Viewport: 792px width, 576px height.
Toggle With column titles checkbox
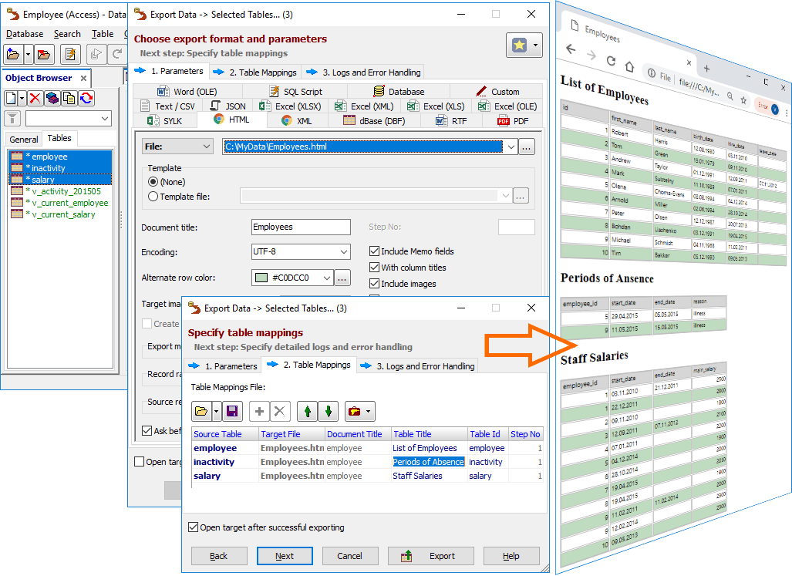coord(375,268)
